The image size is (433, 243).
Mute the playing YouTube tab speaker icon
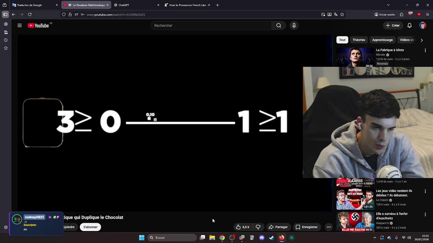click(70, 5)
